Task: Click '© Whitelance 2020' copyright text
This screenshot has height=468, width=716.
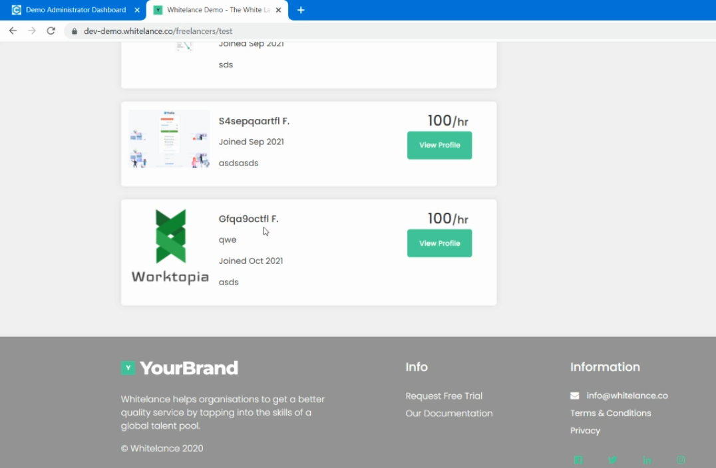Action: coord(162,448)
